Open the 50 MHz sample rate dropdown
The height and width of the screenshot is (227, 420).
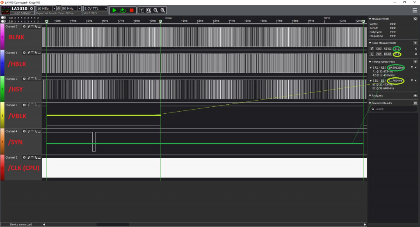[x=80, y=8]
